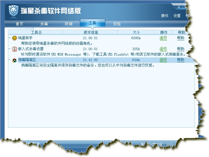Click the 634k size value
This screenshot has height=157, width=209.
tap(136, 60)
